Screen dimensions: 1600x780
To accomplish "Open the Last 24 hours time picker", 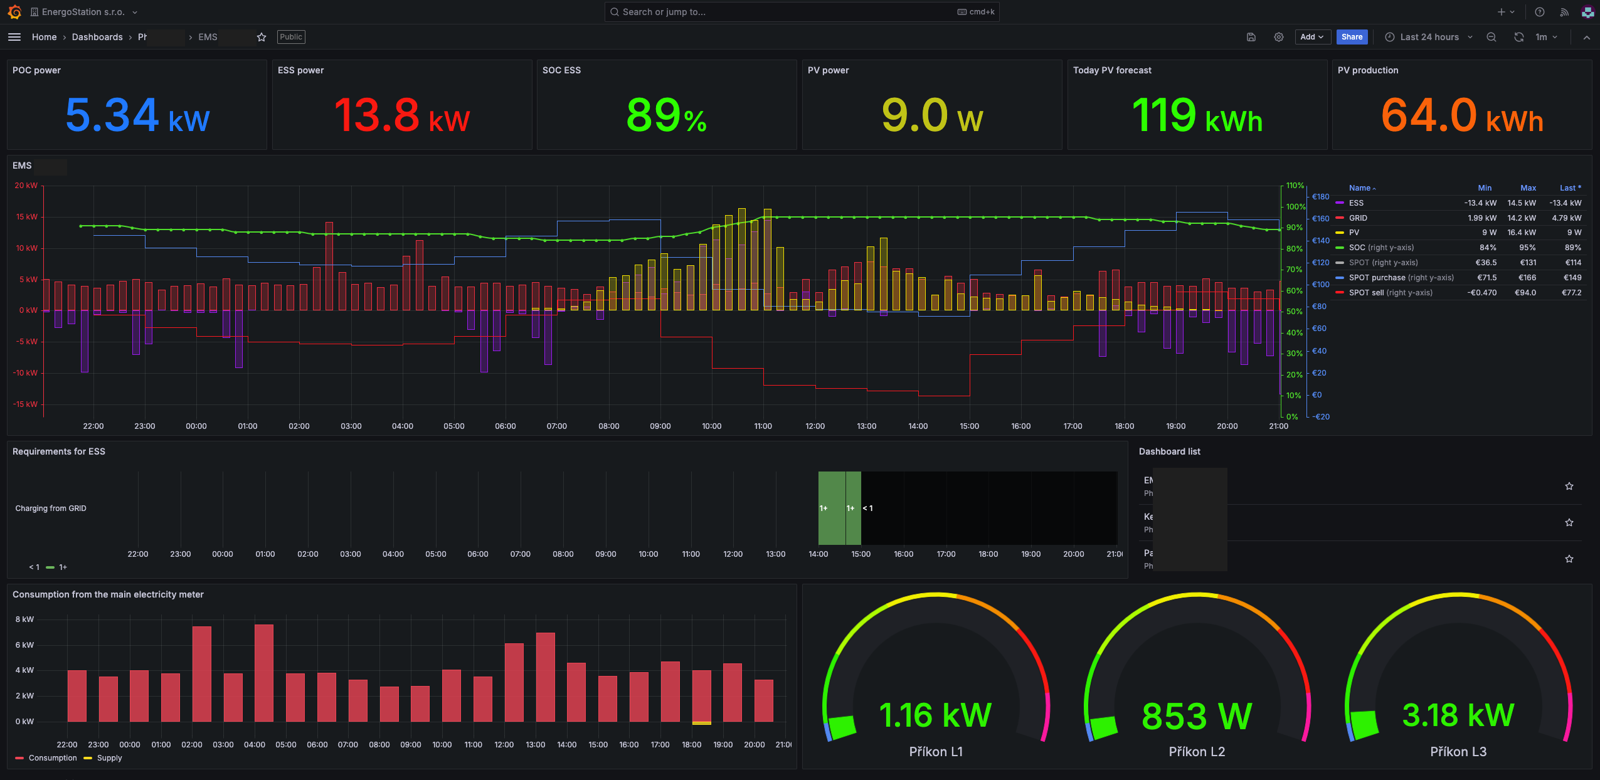I will (x=1429, y=37).
